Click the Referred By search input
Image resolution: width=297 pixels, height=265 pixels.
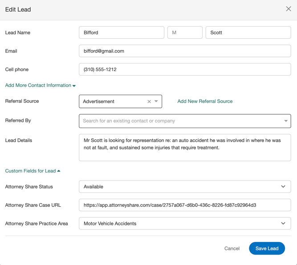point(178,121)
